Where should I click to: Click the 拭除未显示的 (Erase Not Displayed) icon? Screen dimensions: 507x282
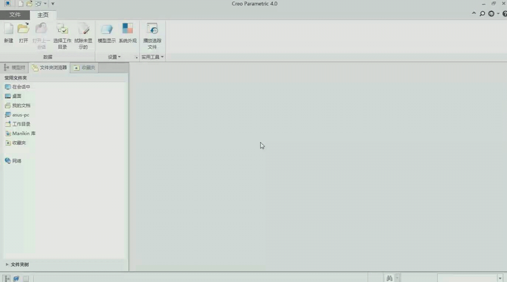click(x=83, y=29)
